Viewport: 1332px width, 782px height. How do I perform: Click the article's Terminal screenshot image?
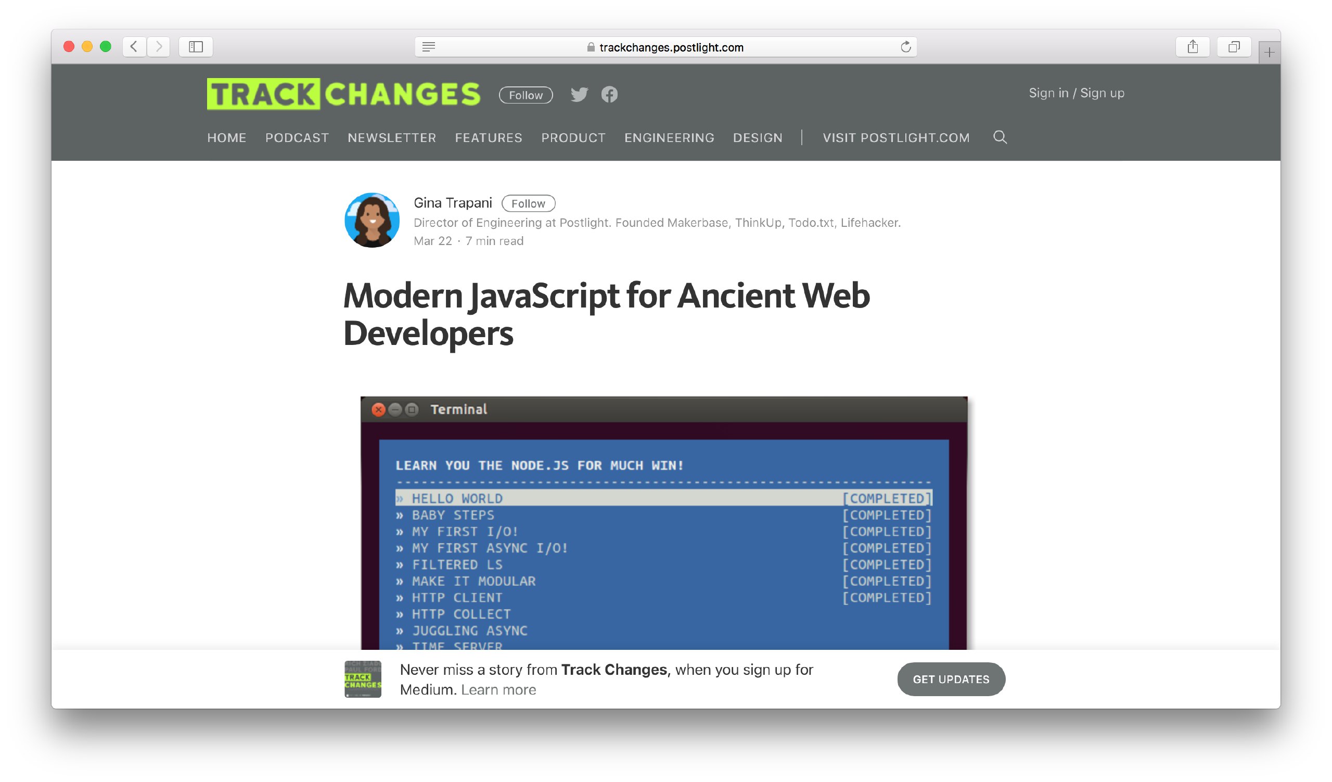664,523
